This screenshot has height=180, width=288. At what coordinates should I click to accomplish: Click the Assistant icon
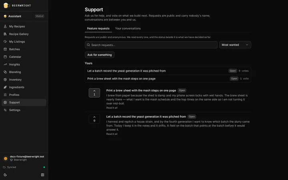pyautogui.click(x=5, y=16)
